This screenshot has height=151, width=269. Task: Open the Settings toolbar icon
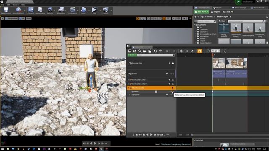pos(50,10)
